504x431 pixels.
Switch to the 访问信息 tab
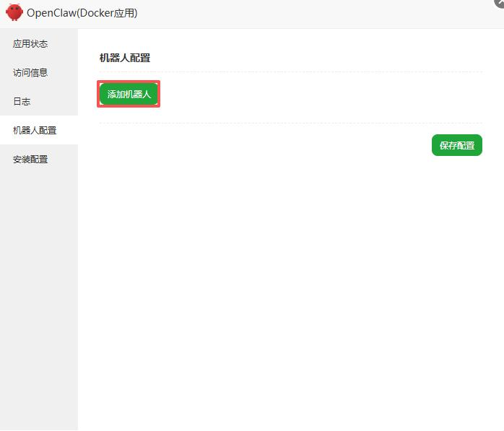pos(30,72)
